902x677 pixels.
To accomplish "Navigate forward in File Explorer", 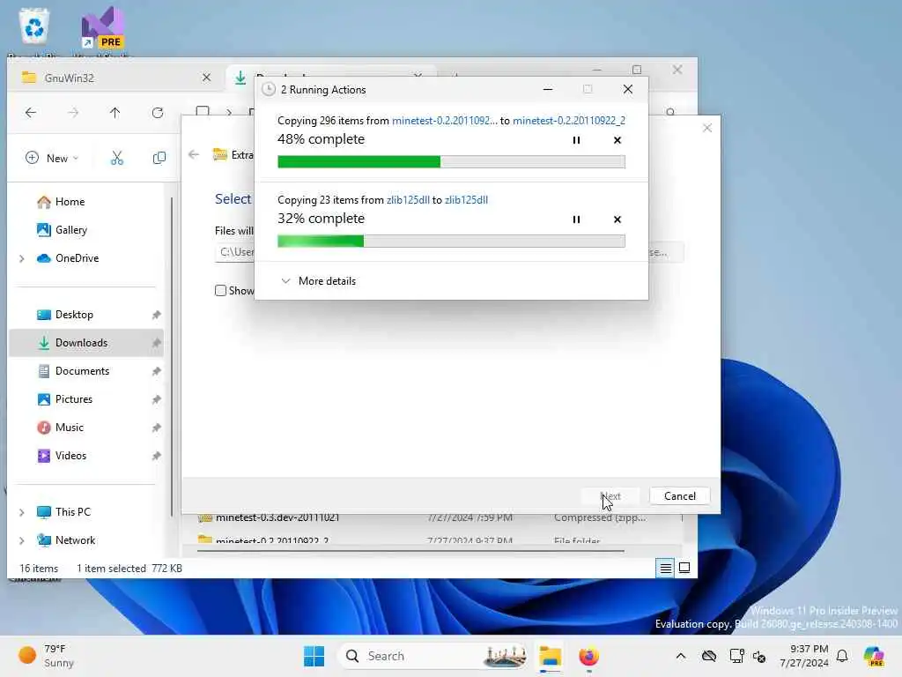I will [x=73, y=113].
